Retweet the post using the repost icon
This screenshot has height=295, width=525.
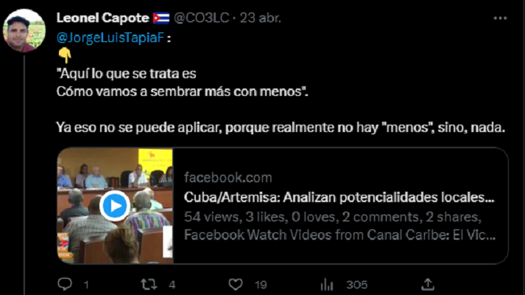pos(149,285)
